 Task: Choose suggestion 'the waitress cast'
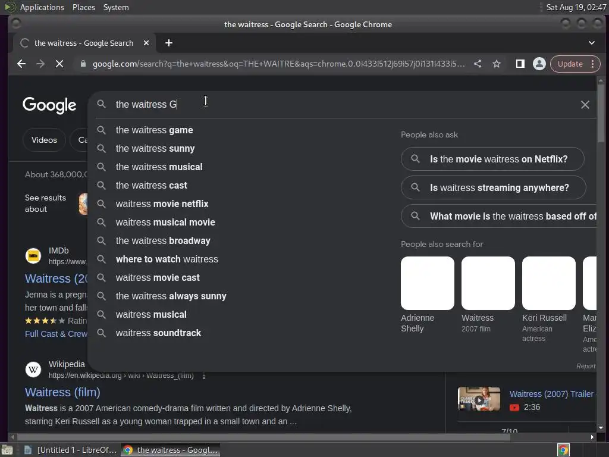click(152, 186)
